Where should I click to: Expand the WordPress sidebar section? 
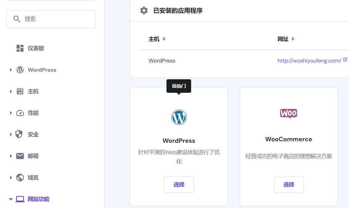10,70
